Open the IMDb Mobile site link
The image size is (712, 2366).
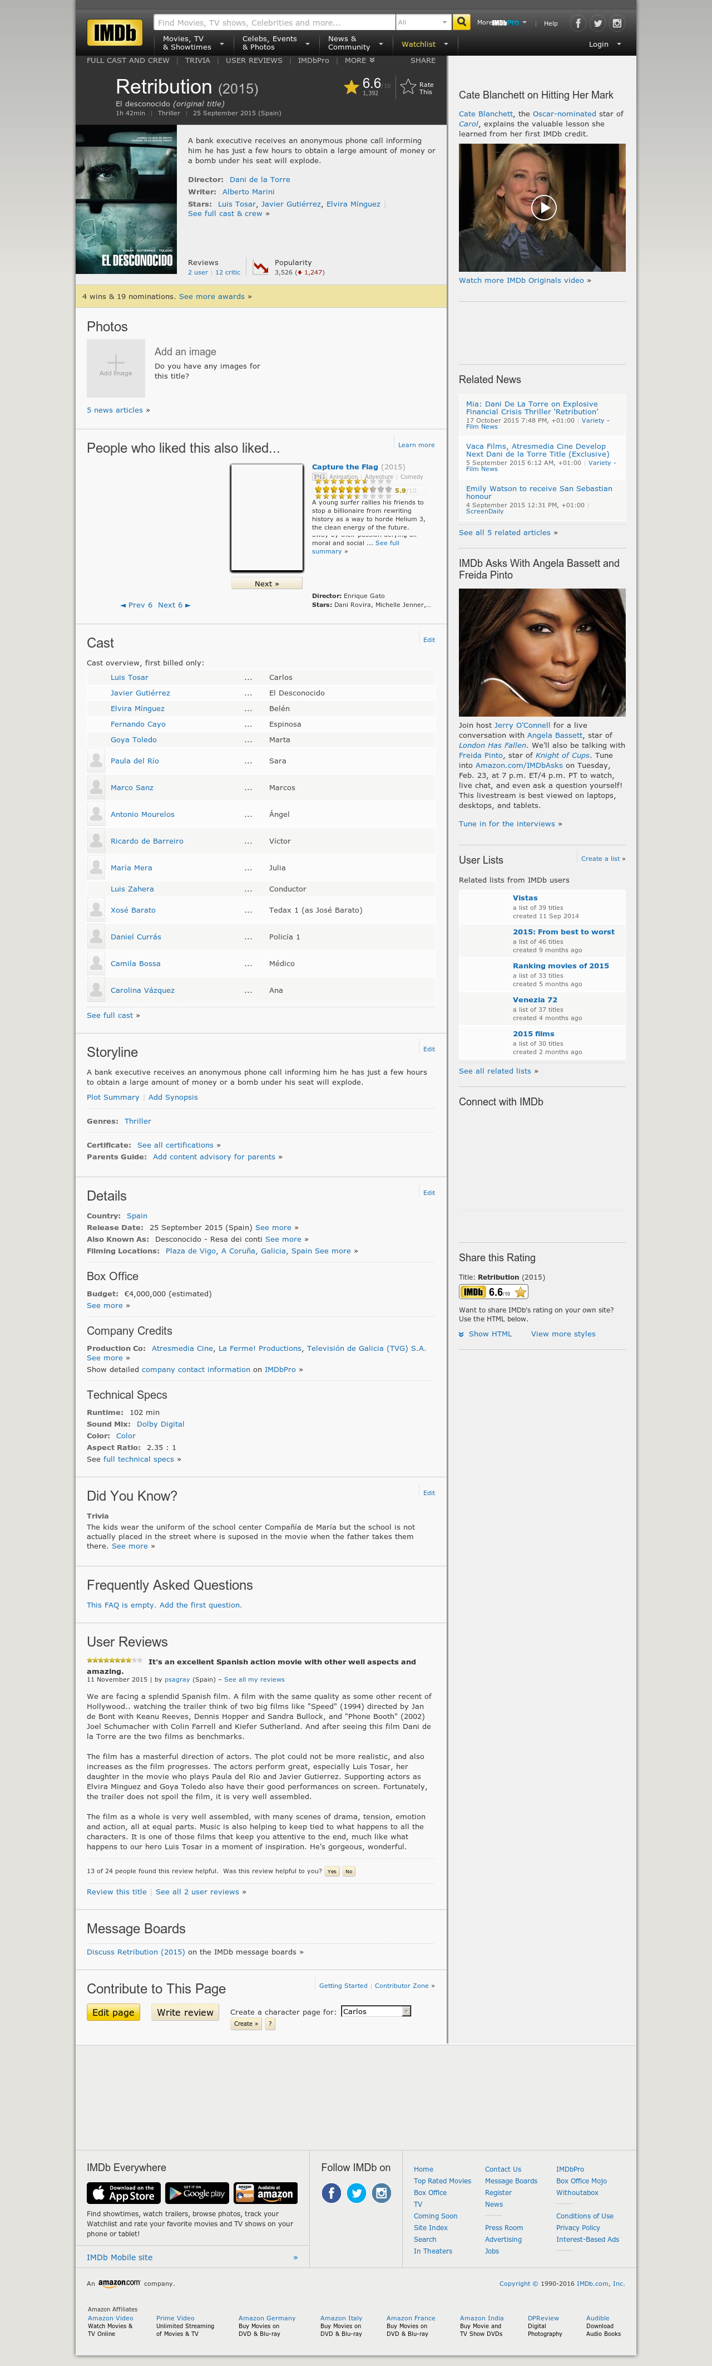click(x=119, y=2257)
